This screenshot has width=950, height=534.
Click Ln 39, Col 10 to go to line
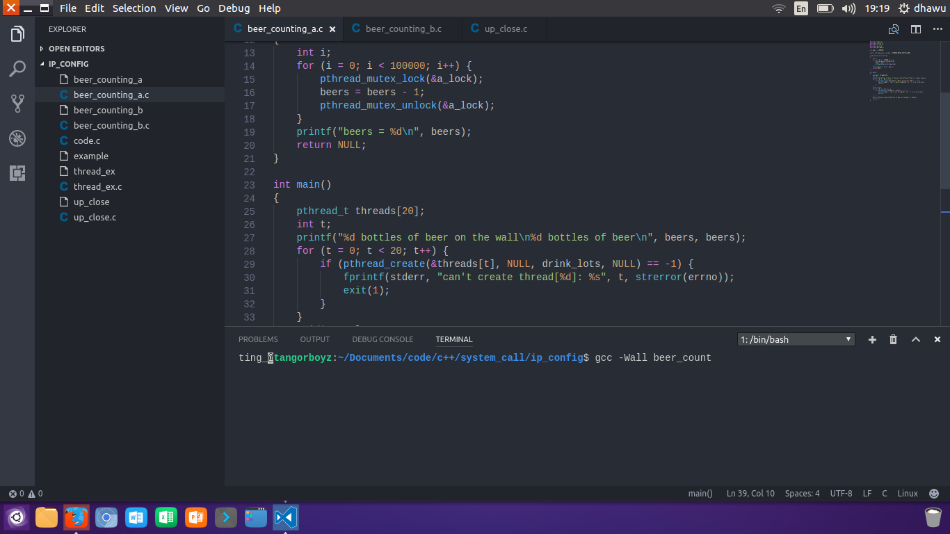click(x=750, y=493)
